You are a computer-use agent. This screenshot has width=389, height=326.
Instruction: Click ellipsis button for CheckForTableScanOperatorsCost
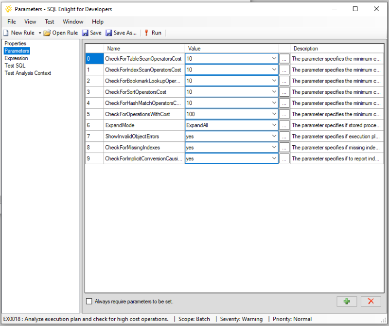[x=284, y=59]
